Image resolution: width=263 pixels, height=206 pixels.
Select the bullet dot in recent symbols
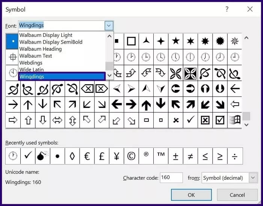(x=57, y=156)
